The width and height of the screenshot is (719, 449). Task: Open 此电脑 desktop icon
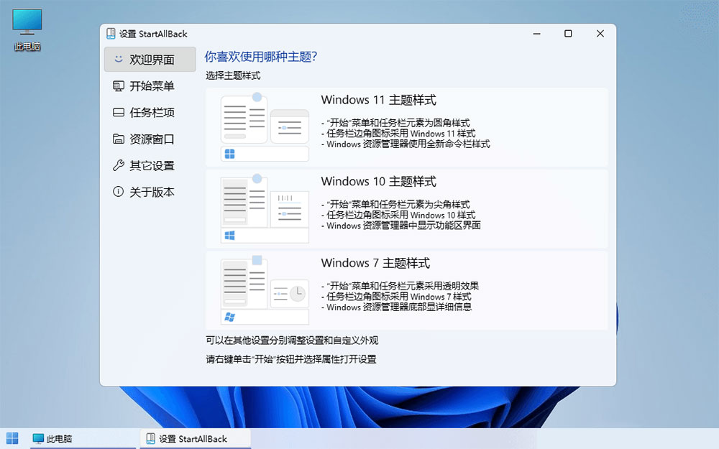pos(26,22)
